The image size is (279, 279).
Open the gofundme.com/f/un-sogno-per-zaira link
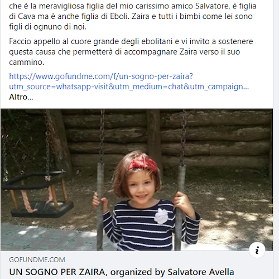(x=101, y=76)
